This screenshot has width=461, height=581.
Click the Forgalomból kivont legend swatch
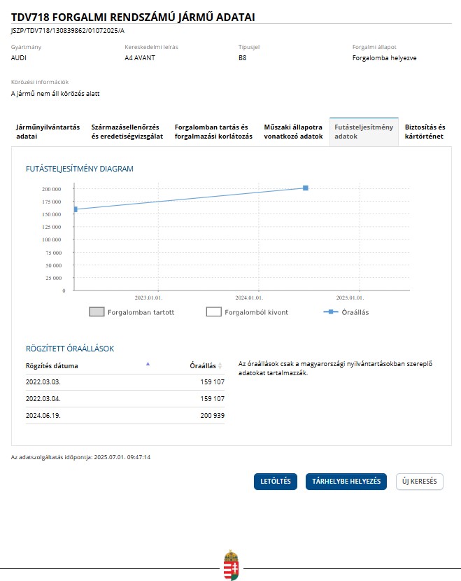[x=213, y=311]
